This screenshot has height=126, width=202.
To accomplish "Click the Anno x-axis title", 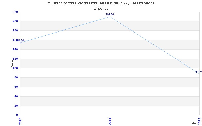I will (196, 123).
